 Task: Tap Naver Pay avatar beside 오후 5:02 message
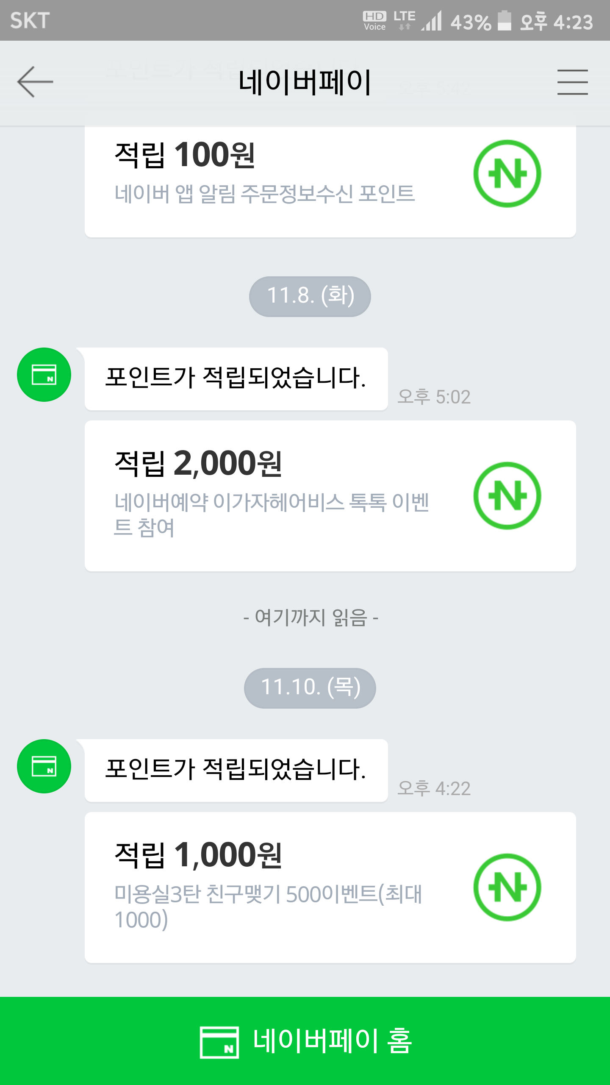pyautogui.click(x=44, y=375)
